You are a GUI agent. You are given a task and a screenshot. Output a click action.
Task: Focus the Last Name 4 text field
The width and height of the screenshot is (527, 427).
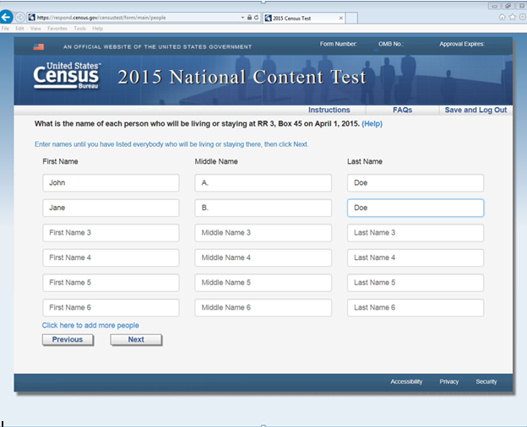tap(415, 257)
